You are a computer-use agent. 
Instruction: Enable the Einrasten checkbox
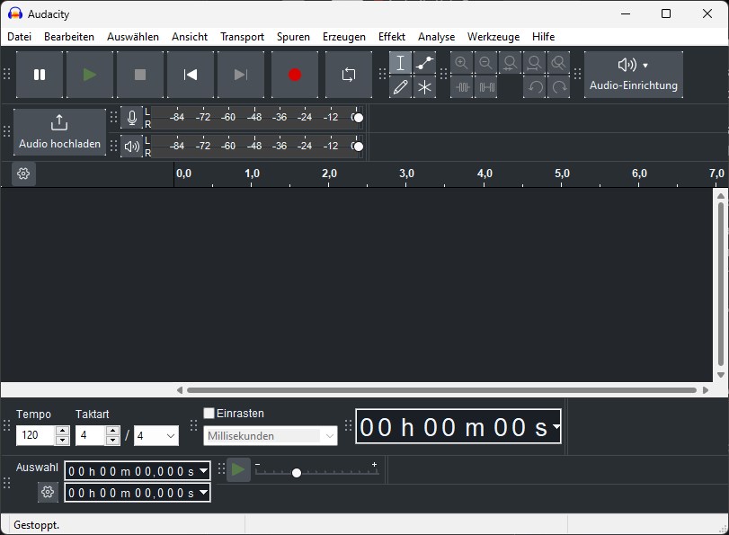[x=209, y=413]
